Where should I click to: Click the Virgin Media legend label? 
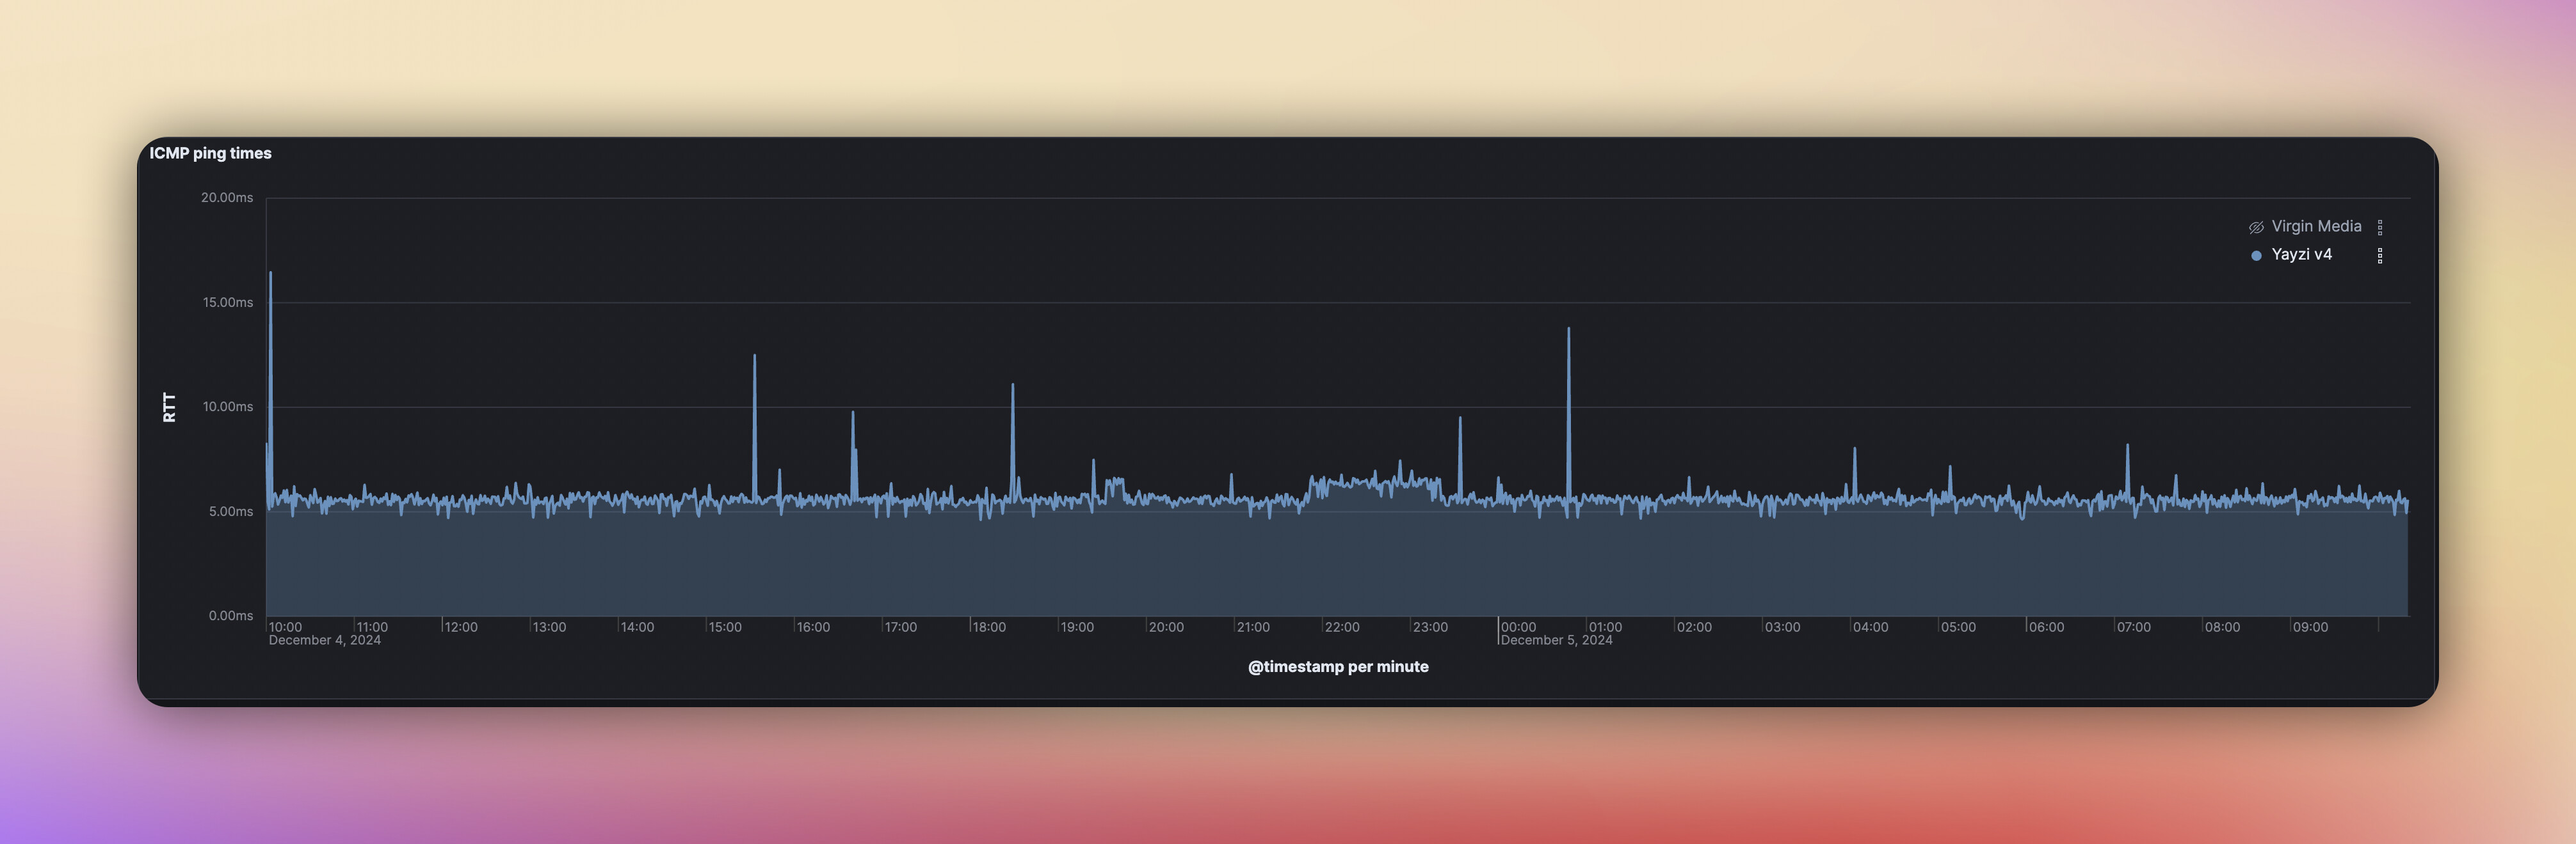click(x=2316, y=227)
